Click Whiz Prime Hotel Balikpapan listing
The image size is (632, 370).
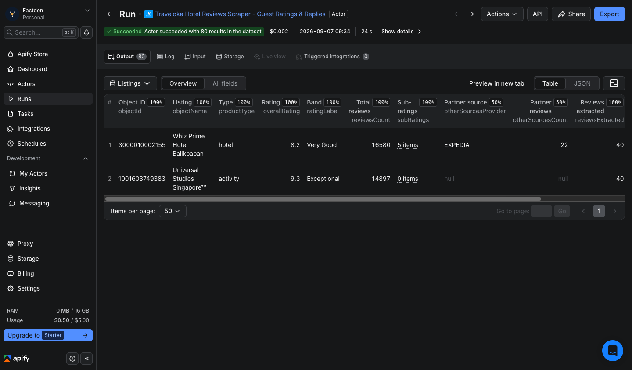coord(189,145)
